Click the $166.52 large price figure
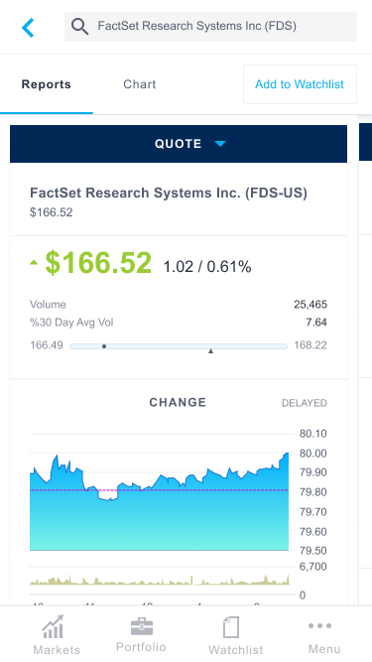This screenshot has height=662, width=372. pos(98,263)
